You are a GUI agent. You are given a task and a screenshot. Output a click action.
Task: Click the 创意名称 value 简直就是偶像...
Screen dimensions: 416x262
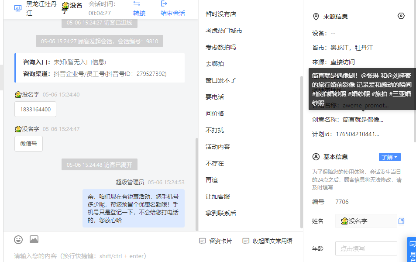tap(363, 120)
